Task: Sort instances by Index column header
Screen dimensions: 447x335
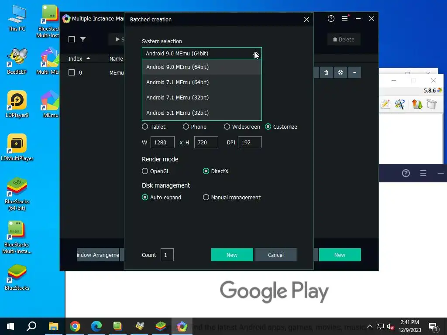Action: pos(79,58)
